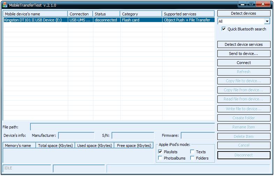This screenshot has height=176, width=274.
Task: Close the MobileTransferTest window
Action: 263,4
